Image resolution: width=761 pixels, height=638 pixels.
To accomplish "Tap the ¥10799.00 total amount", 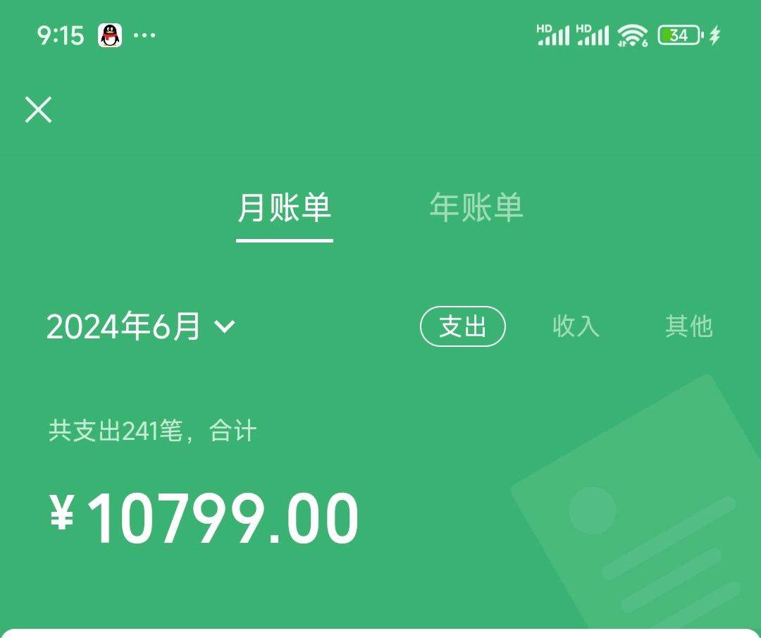I will 204,518.
